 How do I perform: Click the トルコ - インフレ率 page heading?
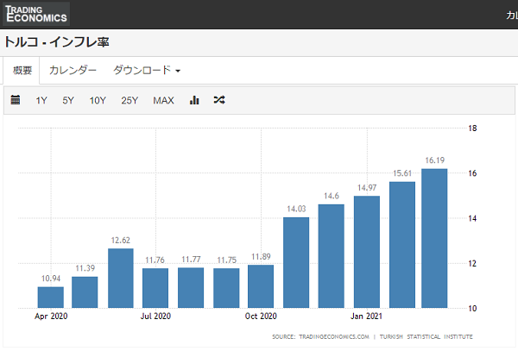tap(56, 42)
